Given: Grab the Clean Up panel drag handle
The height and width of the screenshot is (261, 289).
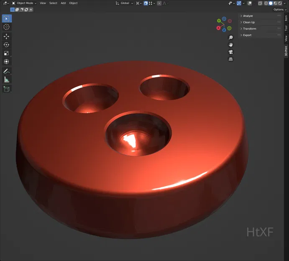Looking at the screenshot, I should [279, 22].
